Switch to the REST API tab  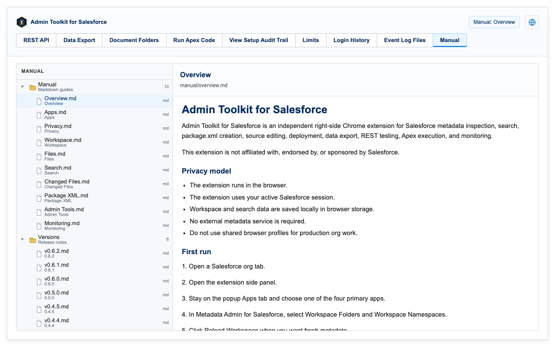36,40
